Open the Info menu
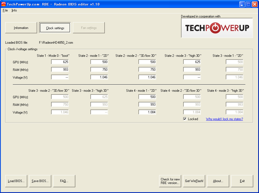The width and height of the screenshot is (259, 193). [14, 10]
